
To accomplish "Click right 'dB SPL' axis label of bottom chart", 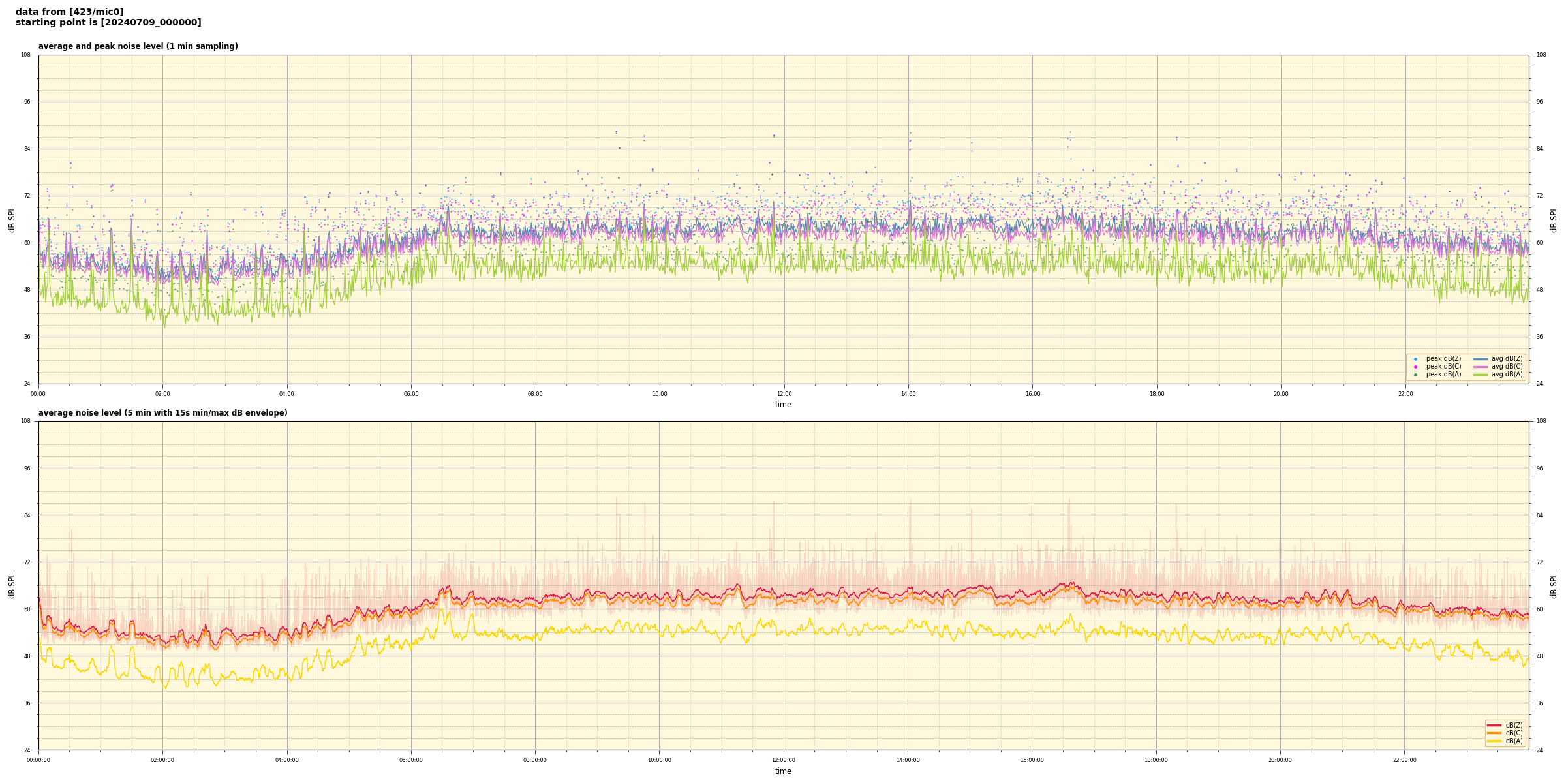I will pyautogui.click(x=1554, y=585).
